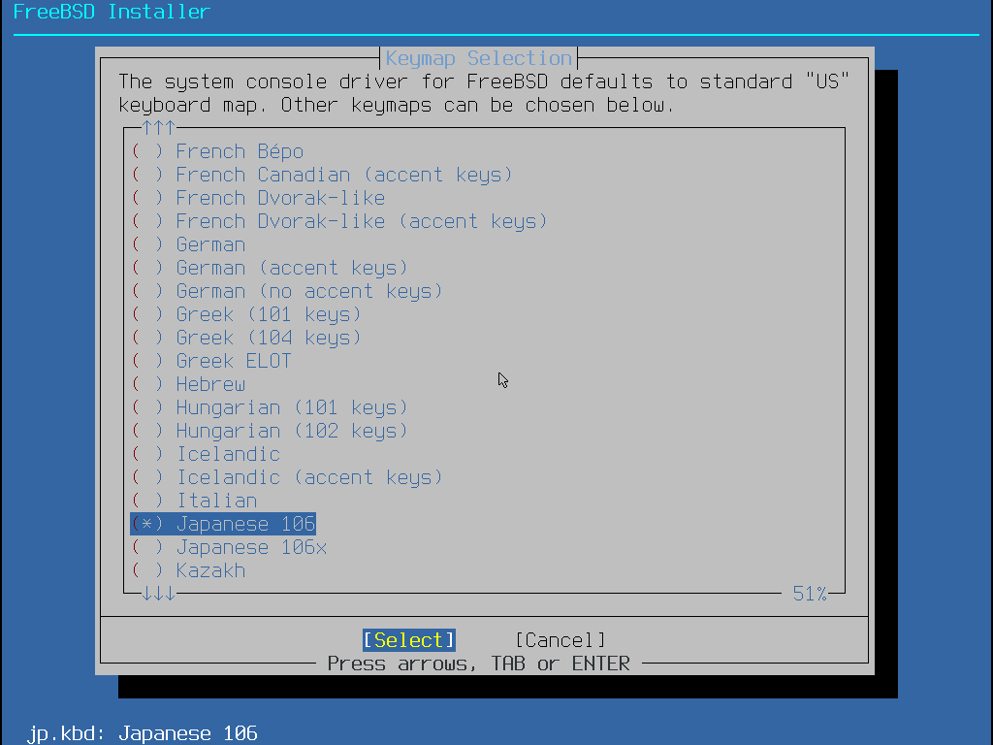
Task: Select the Japanese 106x keymap
Action: 229,547
